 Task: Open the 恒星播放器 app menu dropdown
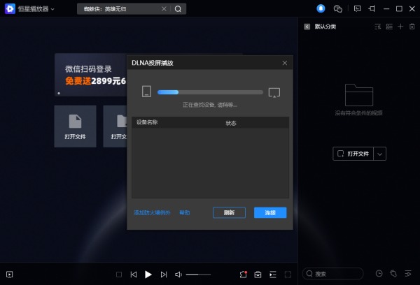click(52, 9)
